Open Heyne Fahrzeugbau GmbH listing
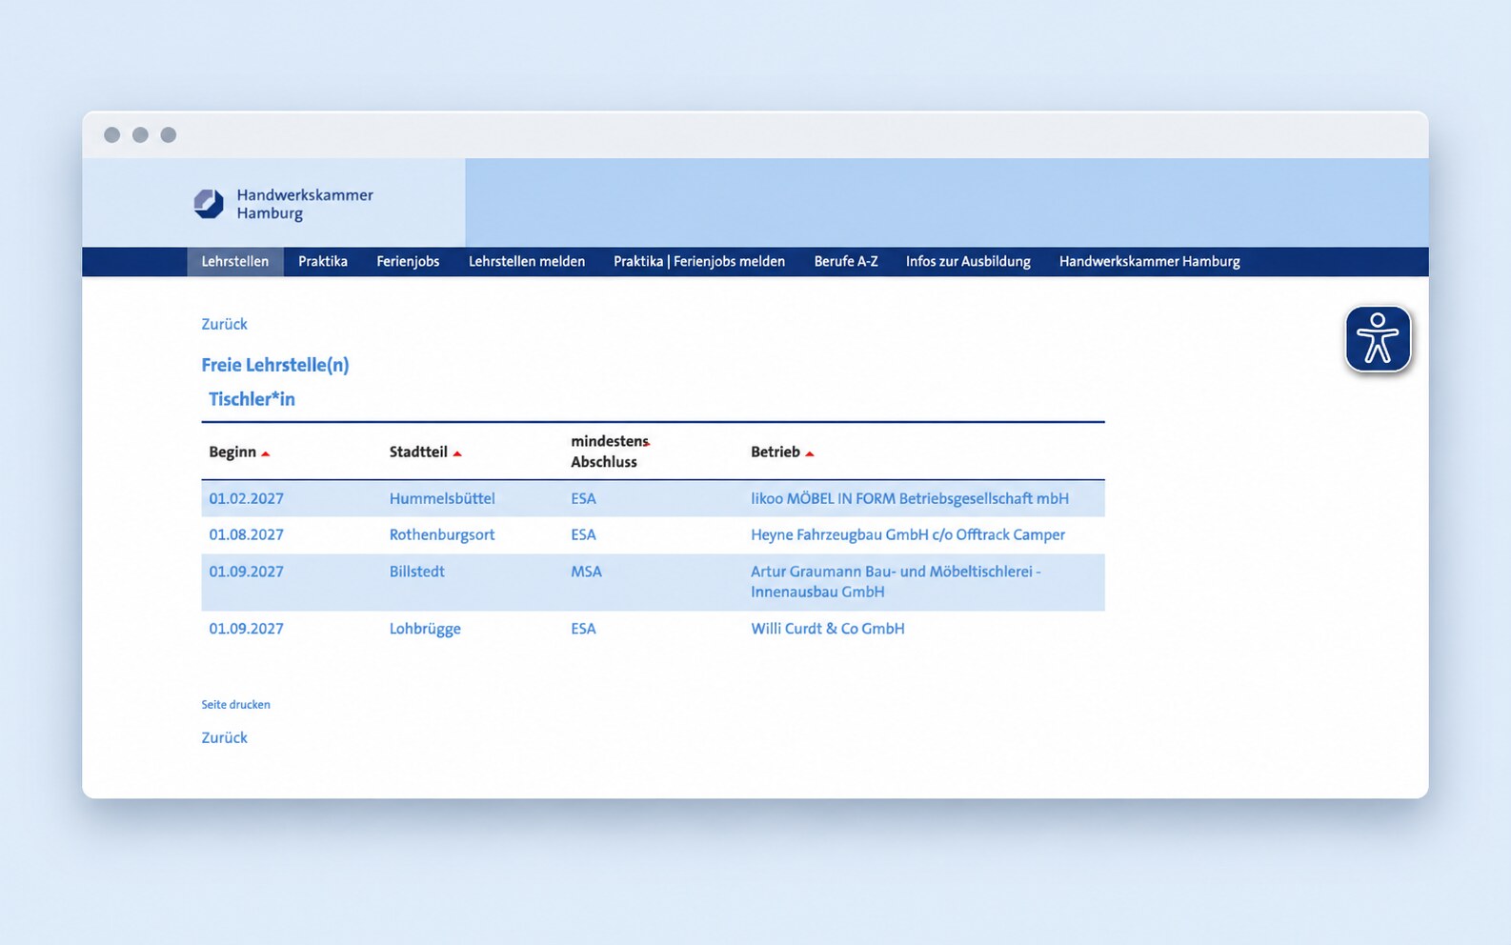 (908, 534)
